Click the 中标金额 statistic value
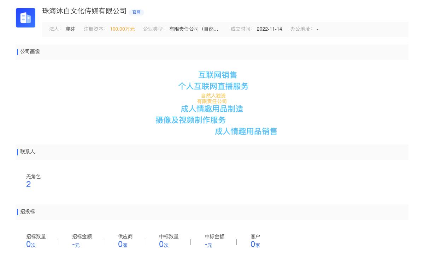Viewport: 424px width, 265px height. [x=208, y=245]
